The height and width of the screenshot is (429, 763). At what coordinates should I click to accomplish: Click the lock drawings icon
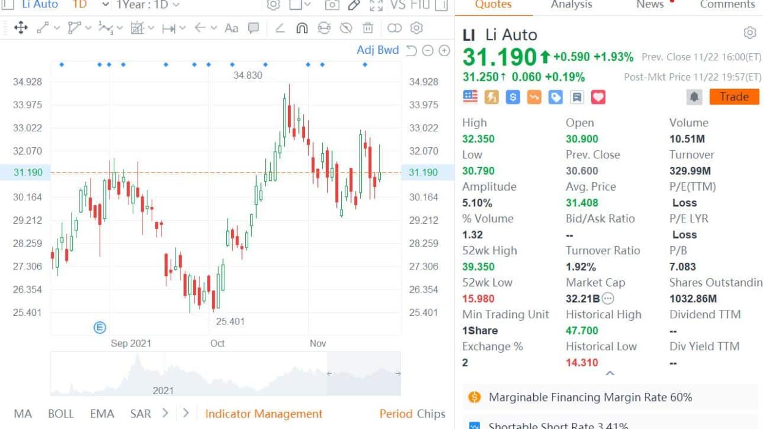(324, 28)
